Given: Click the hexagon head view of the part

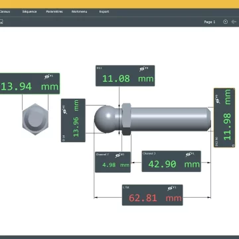Looking at the screenshot, I should tap(35, 119).
